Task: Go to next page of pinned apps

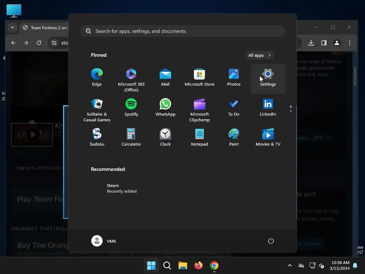Action: pos(291,111)
